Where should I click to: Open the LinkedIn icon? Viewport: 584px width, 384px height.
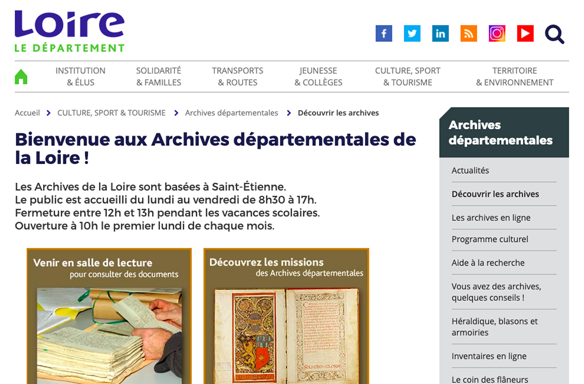click(440, 34)
